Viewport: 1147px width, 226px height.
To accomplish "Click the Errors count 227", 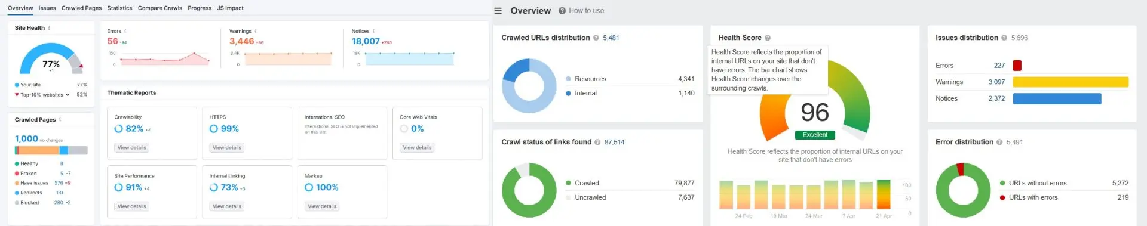I will pyautogui.click(x=999, y=66).
